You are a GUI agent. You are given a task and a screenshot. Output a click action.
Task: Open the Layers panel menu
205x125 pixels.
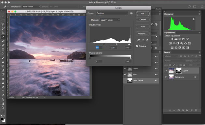(199, 52)
